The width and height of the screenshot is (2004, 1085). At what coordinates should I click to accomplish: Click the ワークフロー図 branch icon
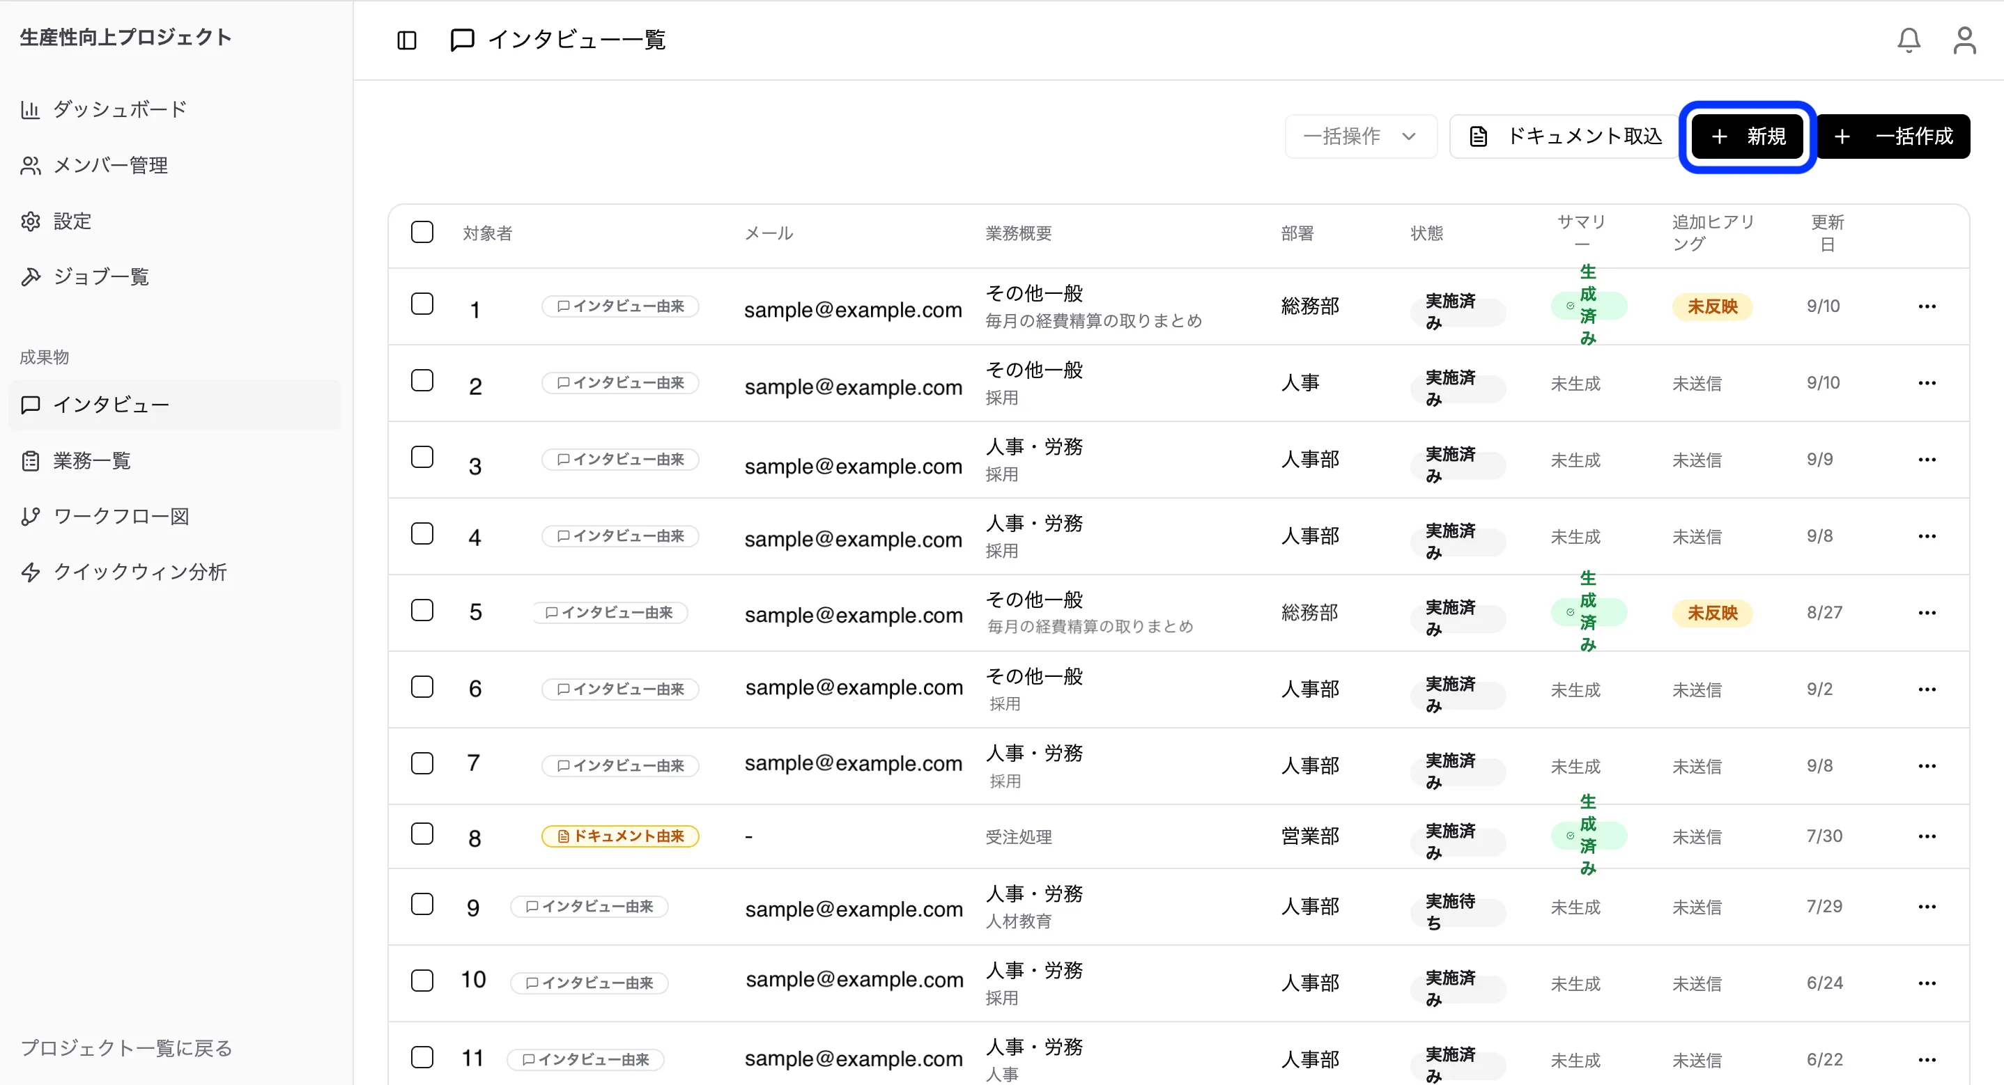coord(31,517)
